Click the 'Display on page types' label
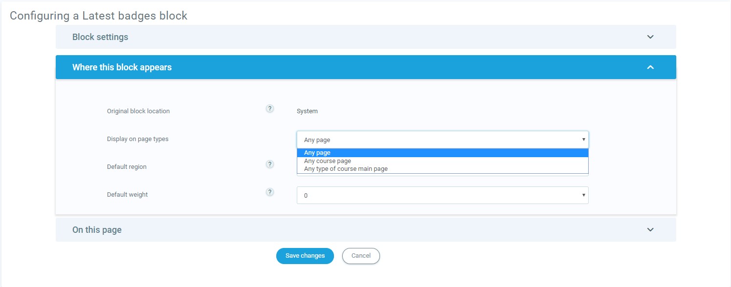The width and height of the screenshot is (731, 287). (x=137, y=139)
